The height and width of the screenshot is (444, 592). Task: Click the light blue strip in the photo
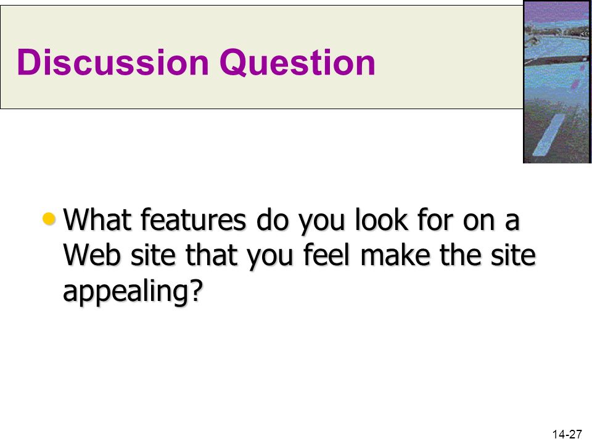click(548, 135)
